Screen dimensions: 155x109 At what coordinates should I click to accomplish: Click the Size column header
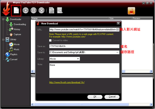click(x=120, y=18)
